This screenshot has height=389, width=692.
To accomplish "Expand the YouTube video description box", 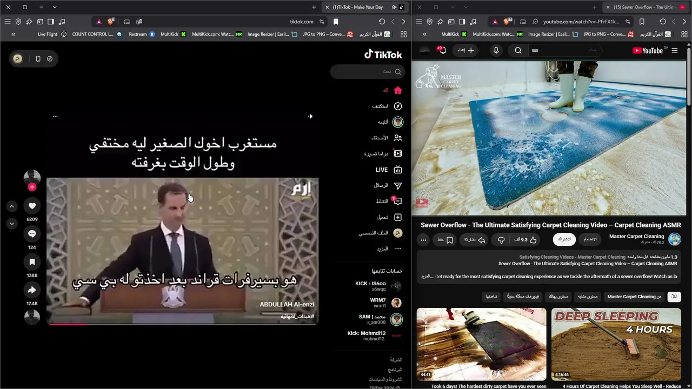I will point(549,266).
